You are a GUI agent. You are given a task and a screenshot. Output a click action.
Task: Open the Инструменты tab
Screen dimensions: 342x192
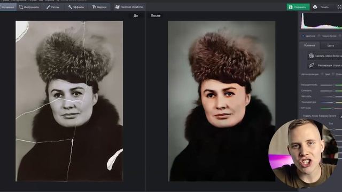pyautogui.click(x=29, y=7)
